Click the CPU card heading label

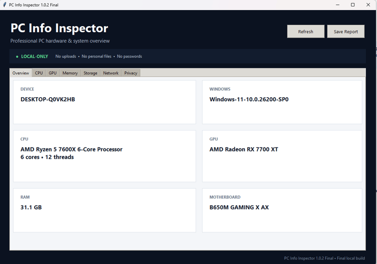click(24, 139)
